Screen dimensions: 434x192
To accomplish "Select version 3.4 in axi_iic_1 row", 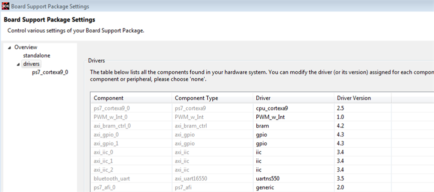I will point(362,161).
